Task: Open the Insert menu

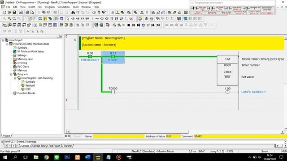Action: [x=31, y=7]
